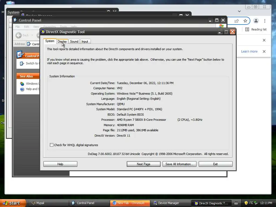Close the upper Chromium info bar
Image resolution: width=276 pixels, height=207 pixels.
[264, 40]
